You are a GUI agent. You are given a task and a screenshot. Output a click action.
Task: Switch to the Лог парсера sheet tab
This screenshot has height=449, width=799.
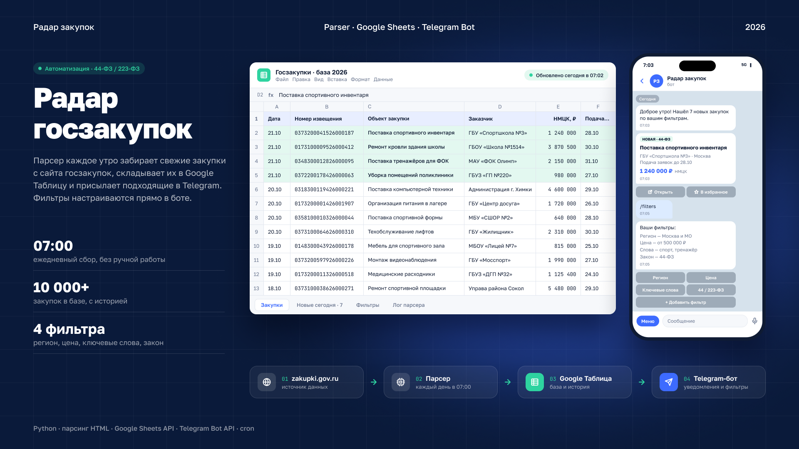pos(409,305)
